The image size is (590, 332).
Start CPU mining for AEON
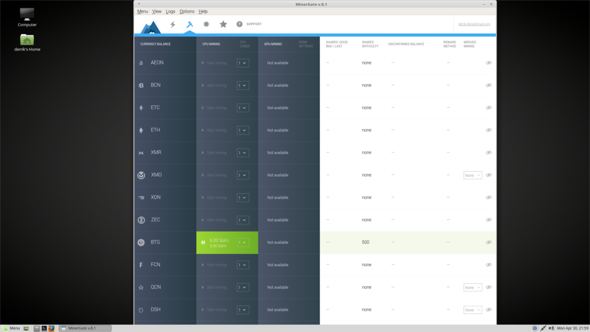click(x=214, y=63)
